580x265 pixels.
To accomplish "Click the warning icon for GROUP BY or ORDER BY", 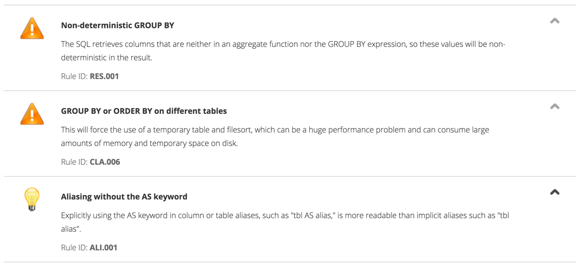I will tap(32, 114).
